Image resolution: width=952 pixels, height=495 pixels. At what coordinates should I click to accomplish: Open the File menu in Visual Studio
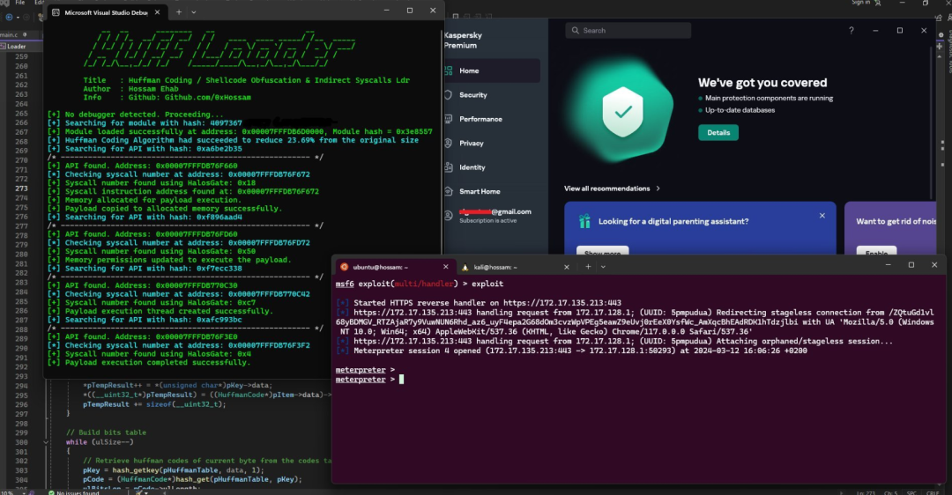(20, 3)
